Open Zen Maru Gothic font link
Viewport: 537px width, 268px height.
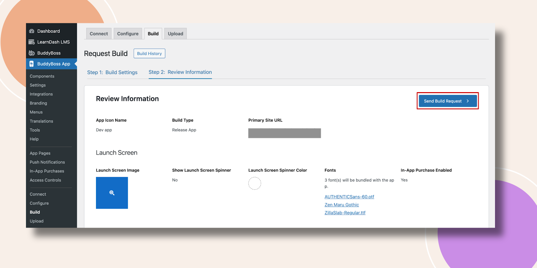[x=342, y=205]
